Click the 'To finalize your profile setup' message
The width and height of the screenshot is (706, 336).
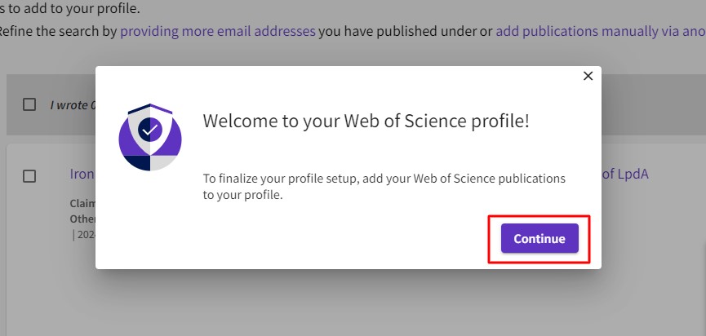coord(384,186)
